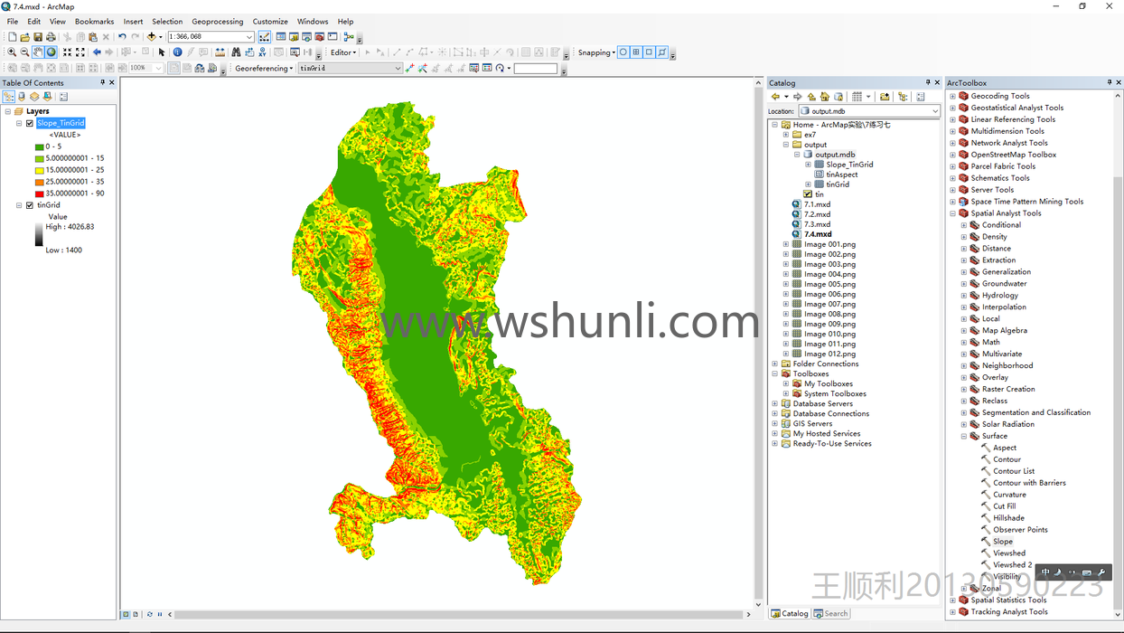
Task: Click the Add Data button
Action: 152,37
